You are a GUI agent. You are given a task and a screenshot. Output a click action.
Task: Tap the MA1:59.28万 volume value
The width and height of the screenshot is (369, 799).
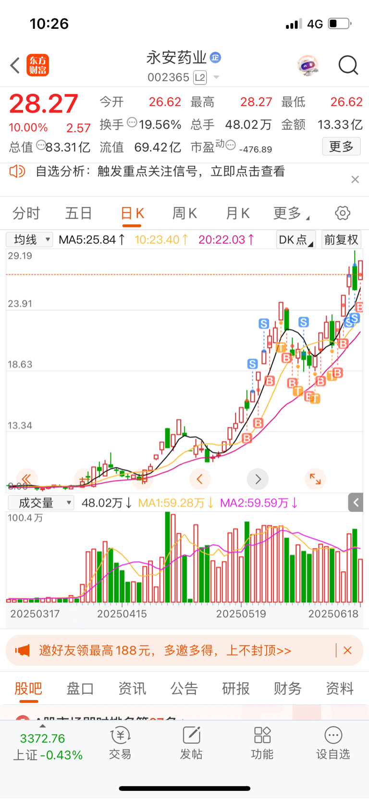[176, 503]
